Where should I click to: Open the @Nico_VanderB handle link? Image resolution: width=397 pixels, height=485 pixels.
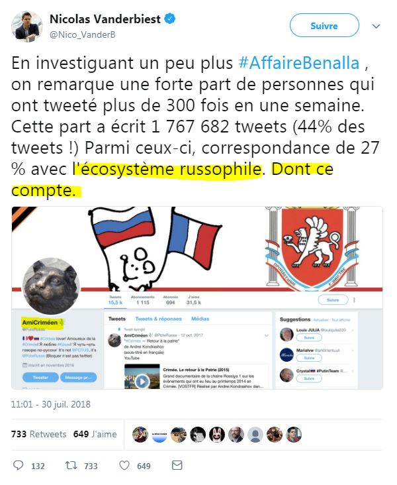click(83, 34)
